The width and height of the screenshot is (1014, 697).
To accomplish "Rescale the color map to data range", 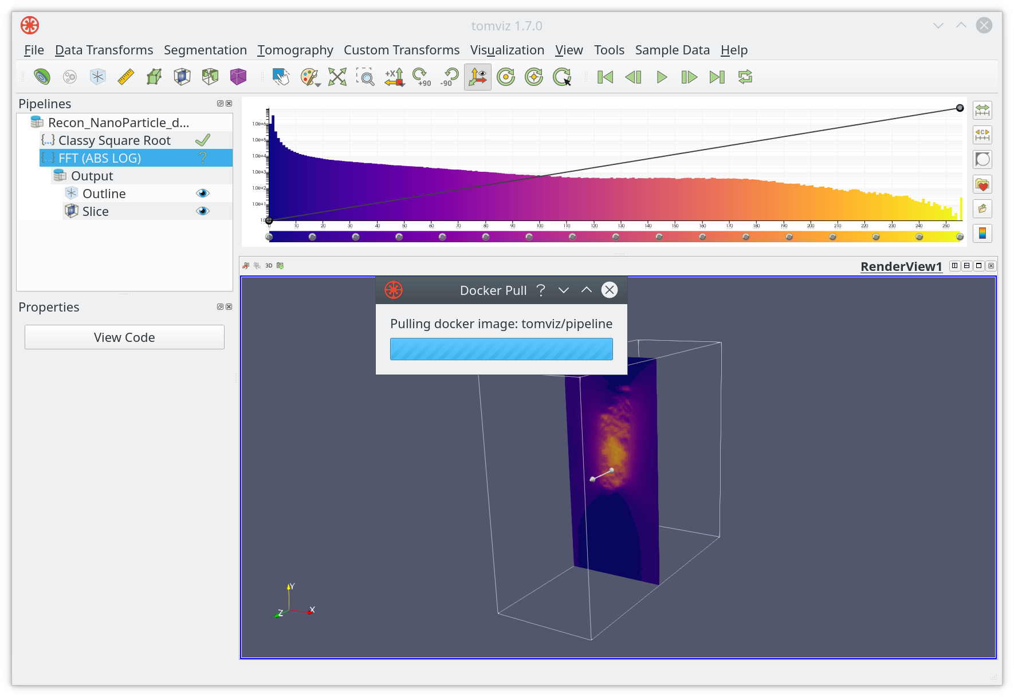I will 982,110.
